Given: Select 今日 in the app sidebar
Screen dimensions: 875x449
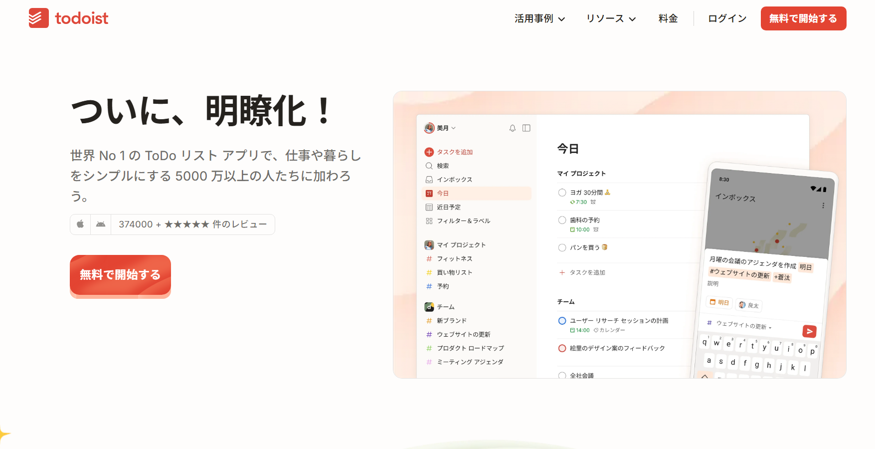Looking at the screenshot, I should pyautogui.click(x=443, y=193).
